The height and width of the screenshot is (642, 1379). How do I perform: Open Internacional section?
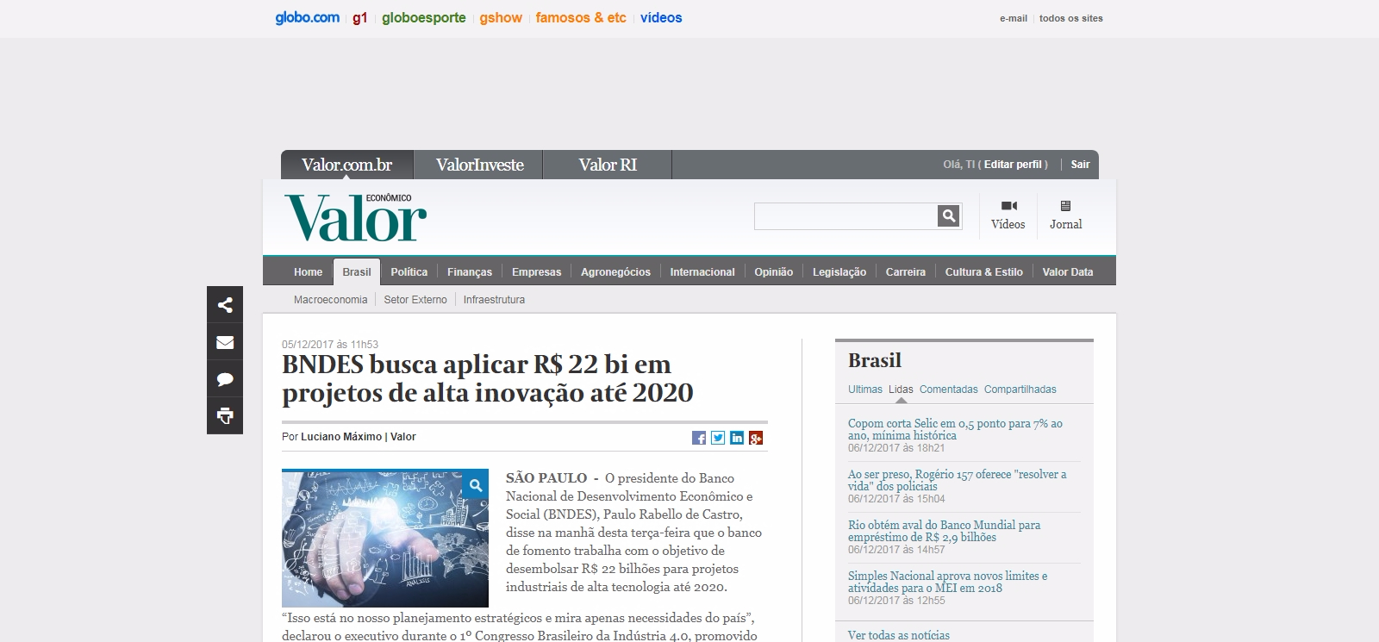[x=702, y=272]
